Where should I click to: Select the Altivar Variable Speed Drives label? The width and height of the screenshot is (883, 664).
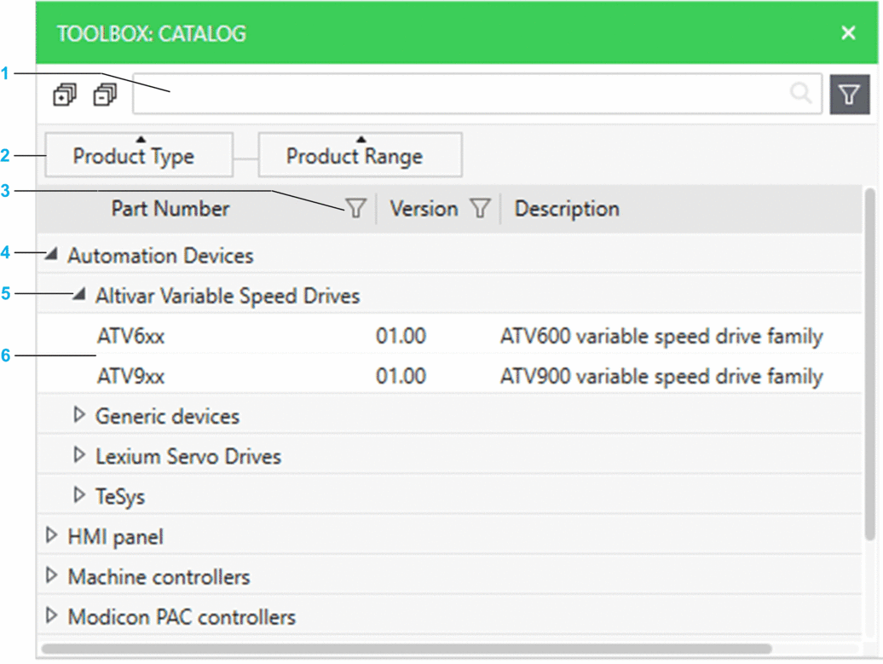tap(228, 296)
